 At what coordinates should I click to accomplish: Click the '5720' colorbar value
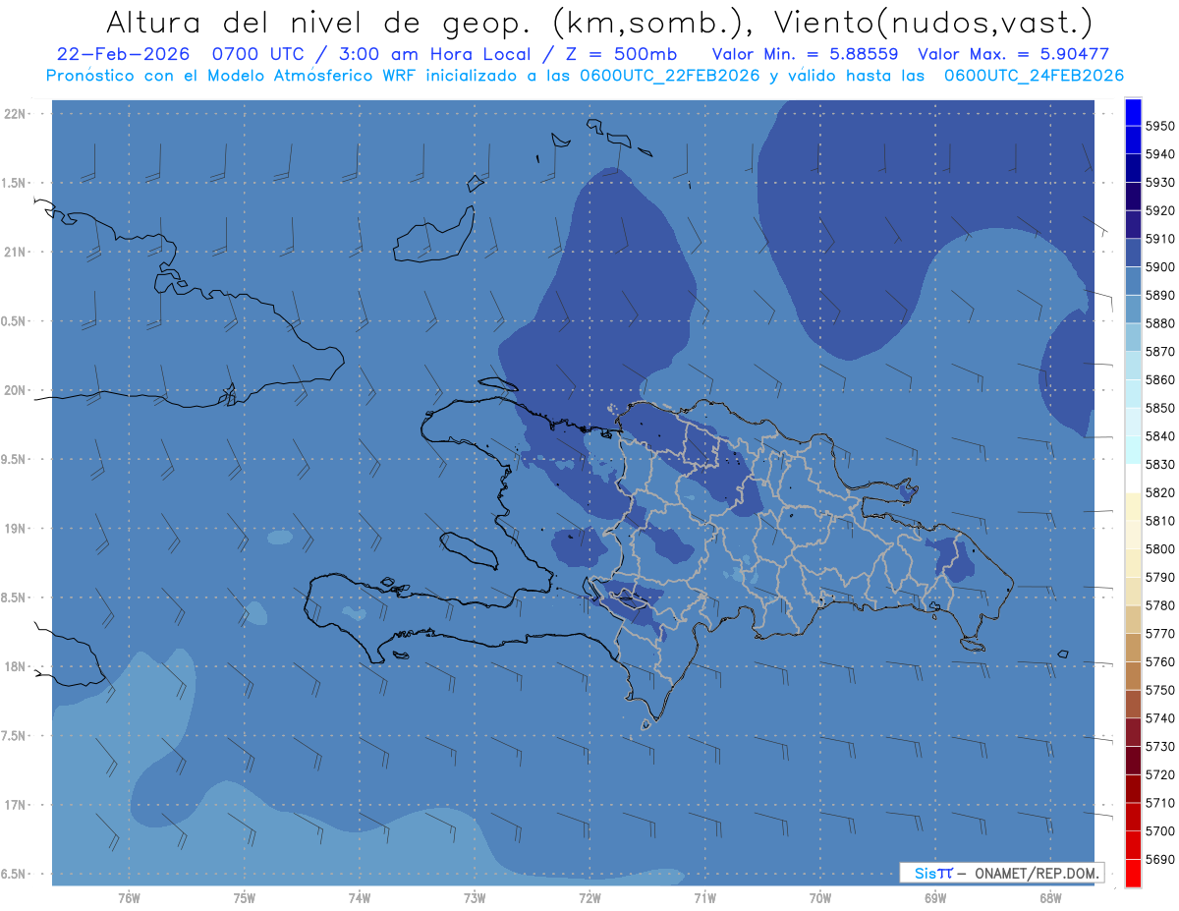[x=1160, y=774]
